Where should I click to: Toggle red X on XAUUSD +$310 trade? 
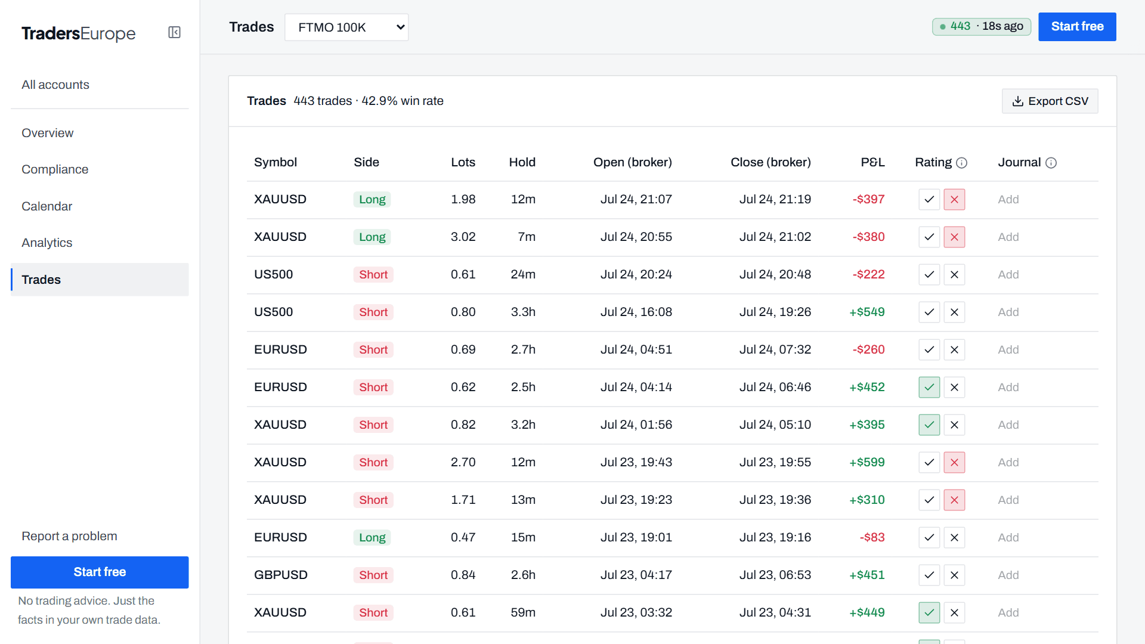(x=954, y=500)
